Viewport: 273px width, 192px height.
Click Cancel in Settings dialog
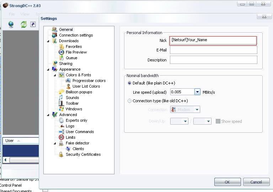click(256, 182)
